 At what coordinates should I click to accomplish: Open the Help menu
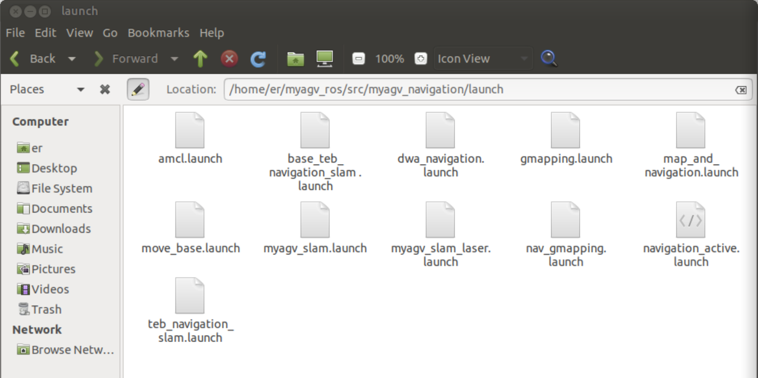tap(211, 33)
